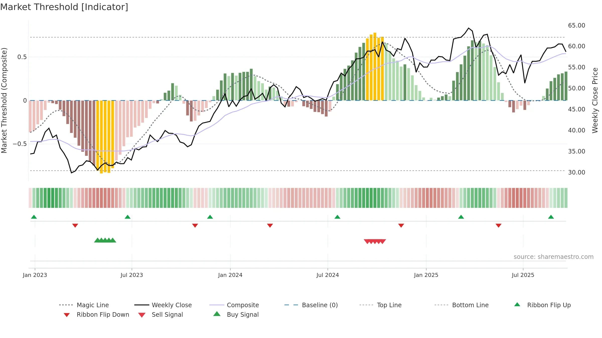Click the 45.00 price axis tick
The height and width of the screenshot is (338, 602).
576,109
